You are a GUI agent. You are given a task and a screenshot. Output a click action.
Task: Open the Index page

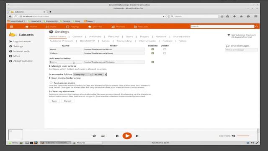click(51, 27)
